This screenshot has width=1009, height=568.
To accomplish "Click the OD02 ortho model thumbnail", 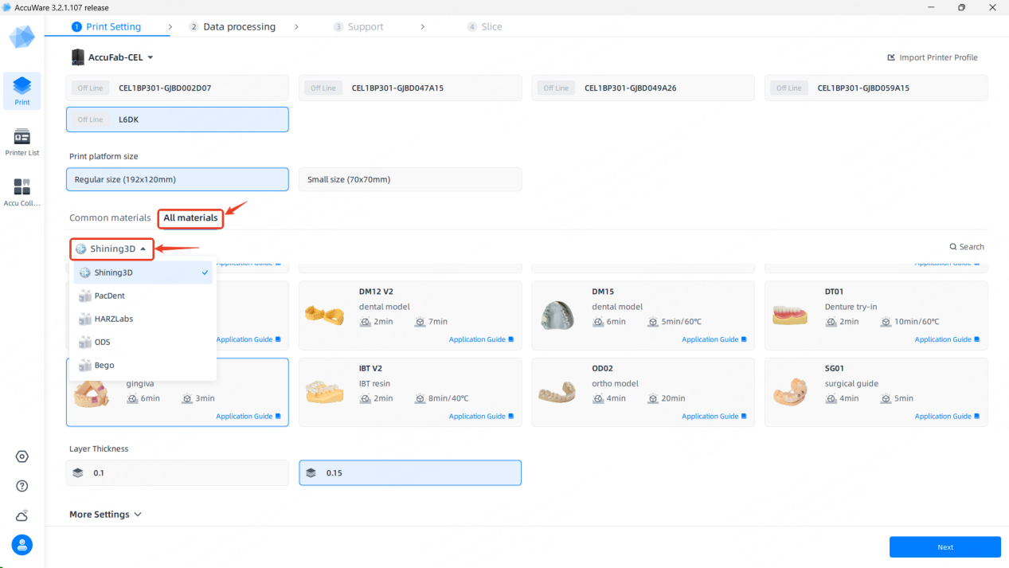I will point(557,393).
